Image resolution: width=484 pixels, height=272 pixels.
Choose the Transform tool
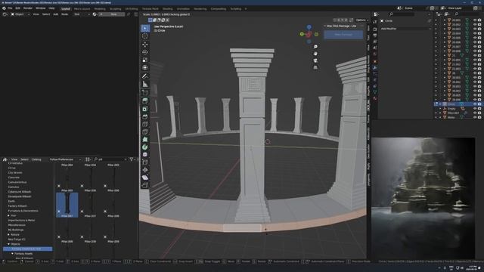pos(145,68)
